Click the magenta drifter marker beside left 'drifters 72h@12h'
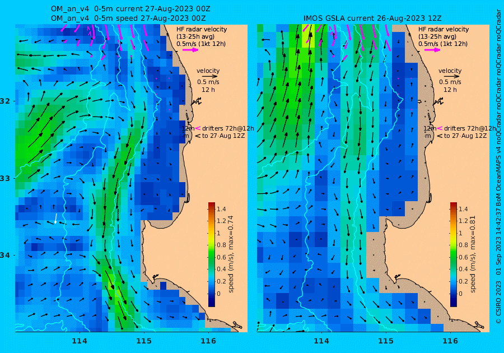This screenshot has width=504, height=353. point(198,128)
